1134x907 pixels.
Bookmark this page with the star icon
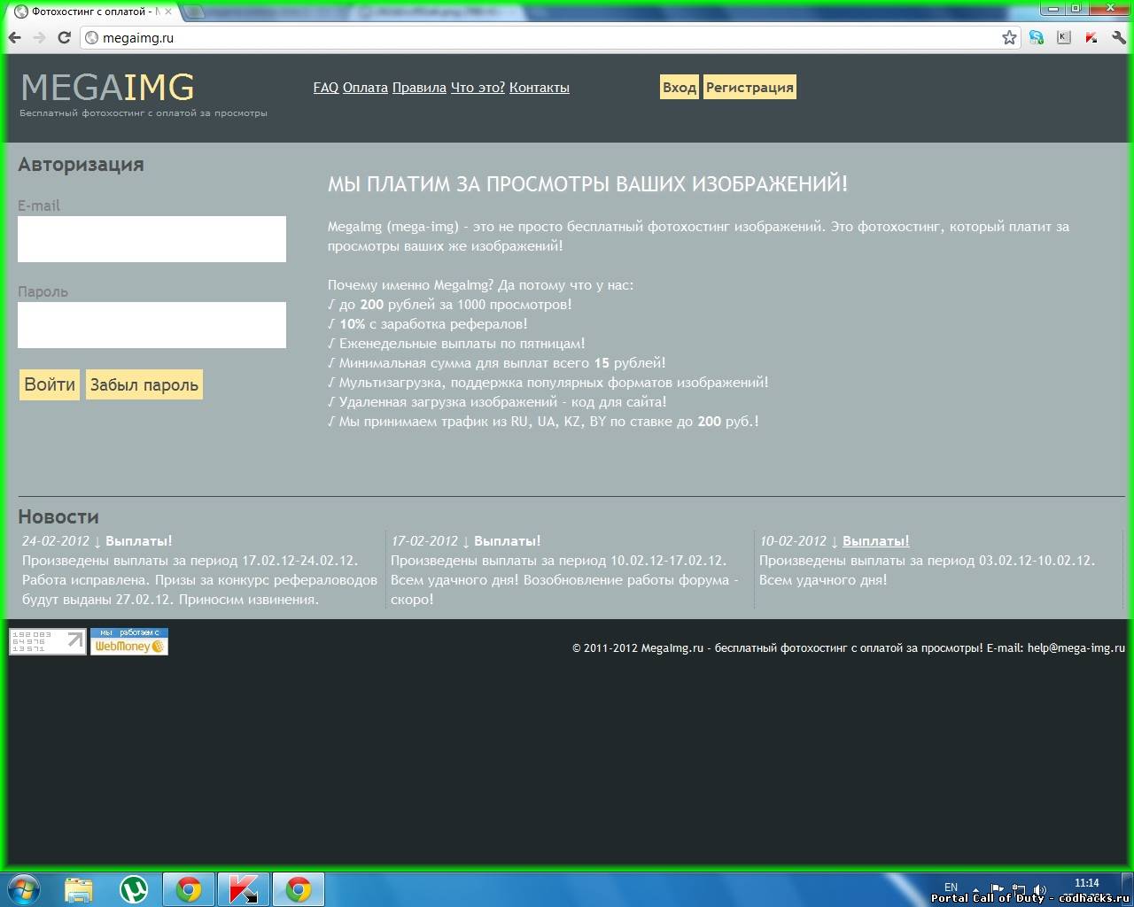(x=1009, y=37)
